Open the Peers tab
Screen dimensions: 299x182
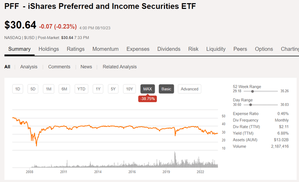240,49
